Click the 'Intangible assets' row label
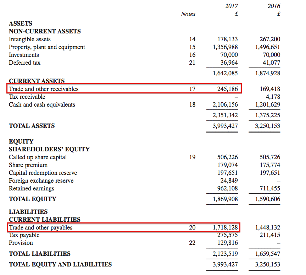 pyautogui.click(x=30, y=39)
